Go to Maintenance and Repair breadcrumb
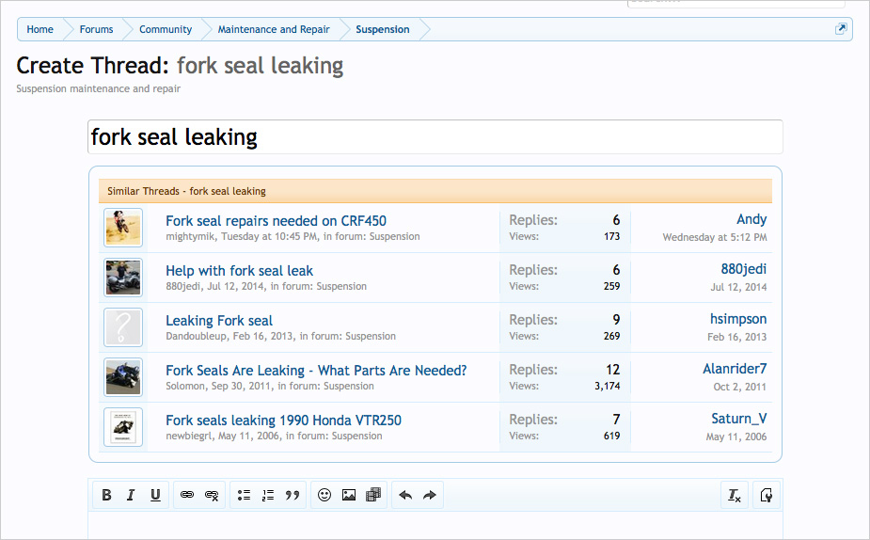The image size is (870, 540). point(274,29)
